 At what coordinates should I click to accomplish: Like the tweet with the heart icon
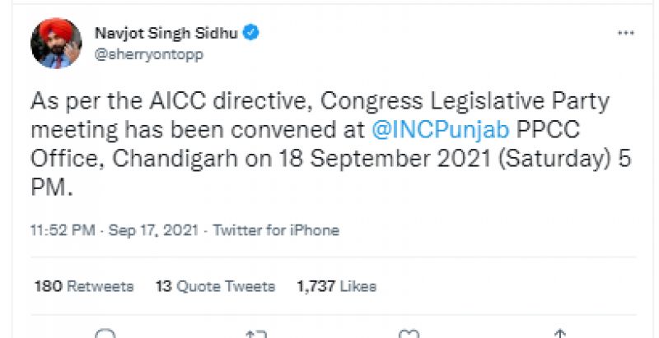(409, 334)
